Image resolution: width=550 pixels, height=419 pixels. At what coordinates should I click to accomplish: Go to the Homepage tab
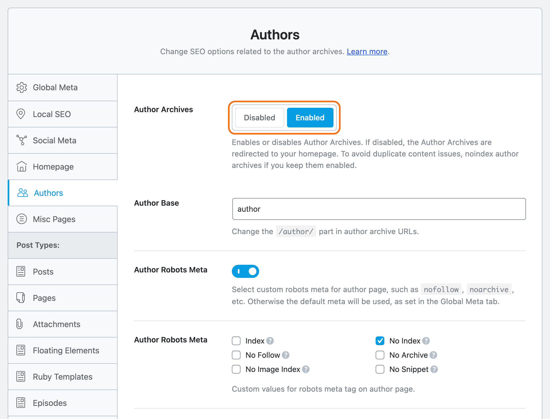pyautogui.click(x=63, y=166)
